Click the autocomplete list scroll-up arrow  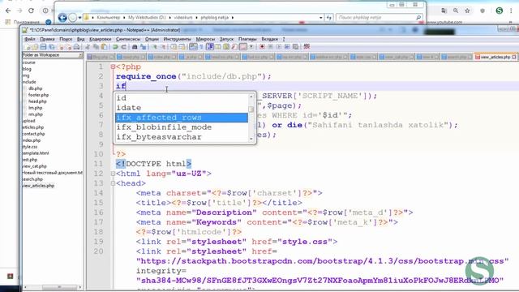click(x=251, y=97)
